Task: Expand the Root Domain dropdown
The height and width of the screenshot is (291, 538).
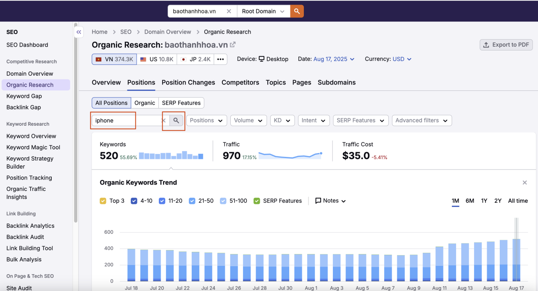Action: click(x=264, y=11)
